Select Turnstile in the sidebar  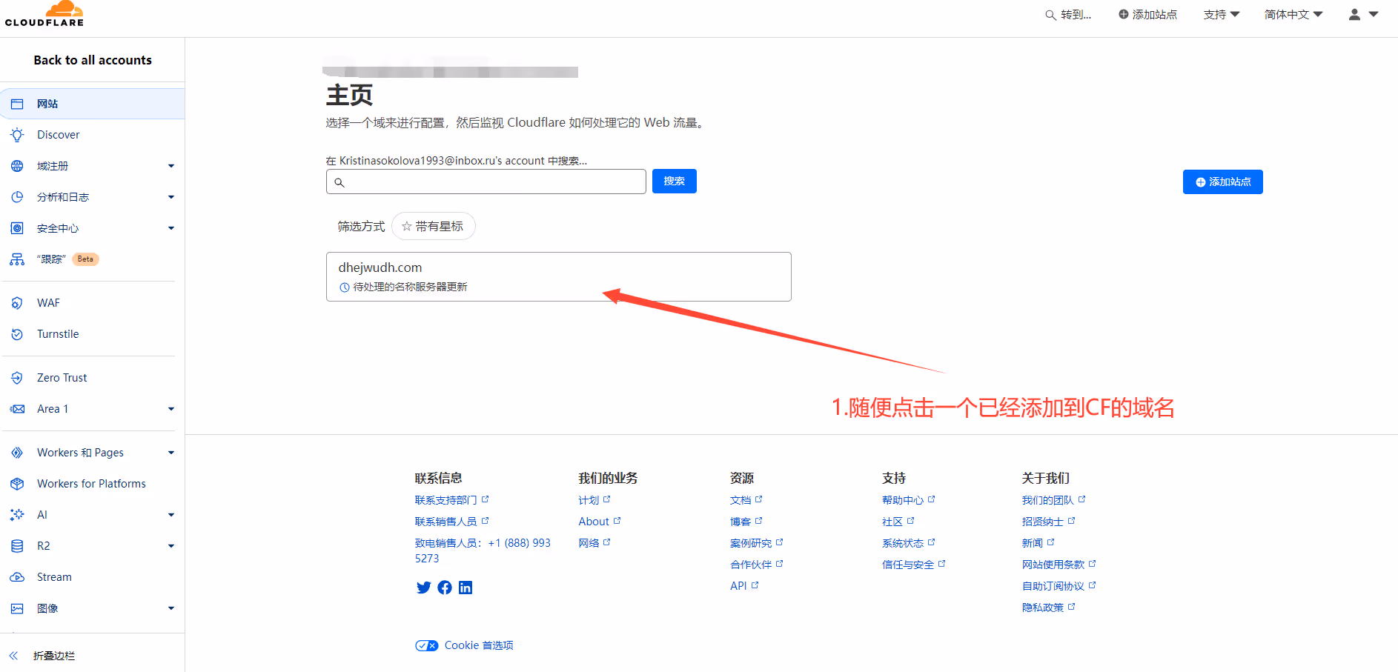pos(58,334)
